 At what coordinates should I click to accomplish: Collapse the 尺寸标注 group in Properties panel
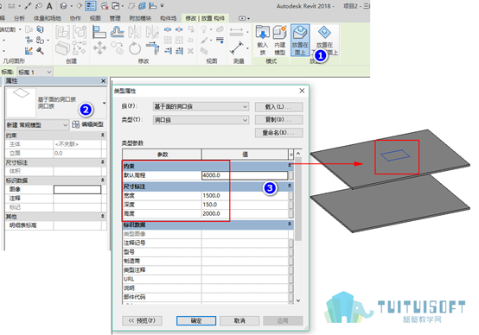pos(103,162)
